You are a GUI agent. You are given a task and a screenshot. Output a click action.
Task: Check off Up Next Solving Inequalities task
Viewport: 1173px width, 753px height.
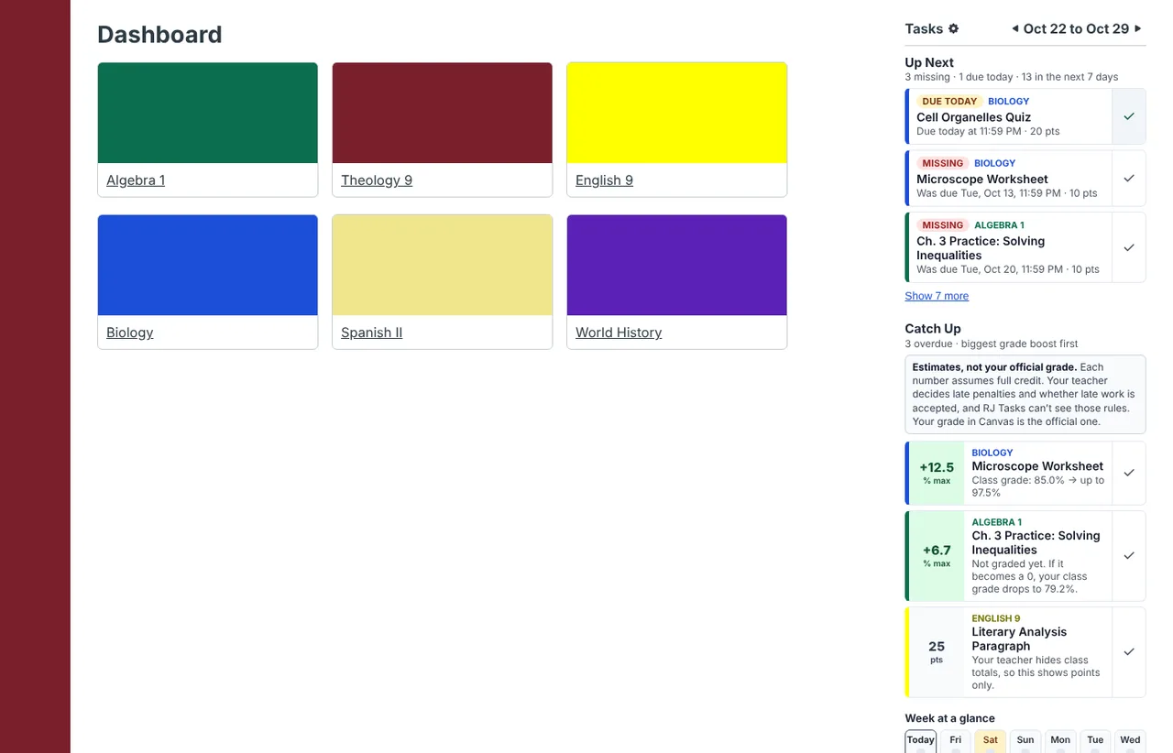1129,247
